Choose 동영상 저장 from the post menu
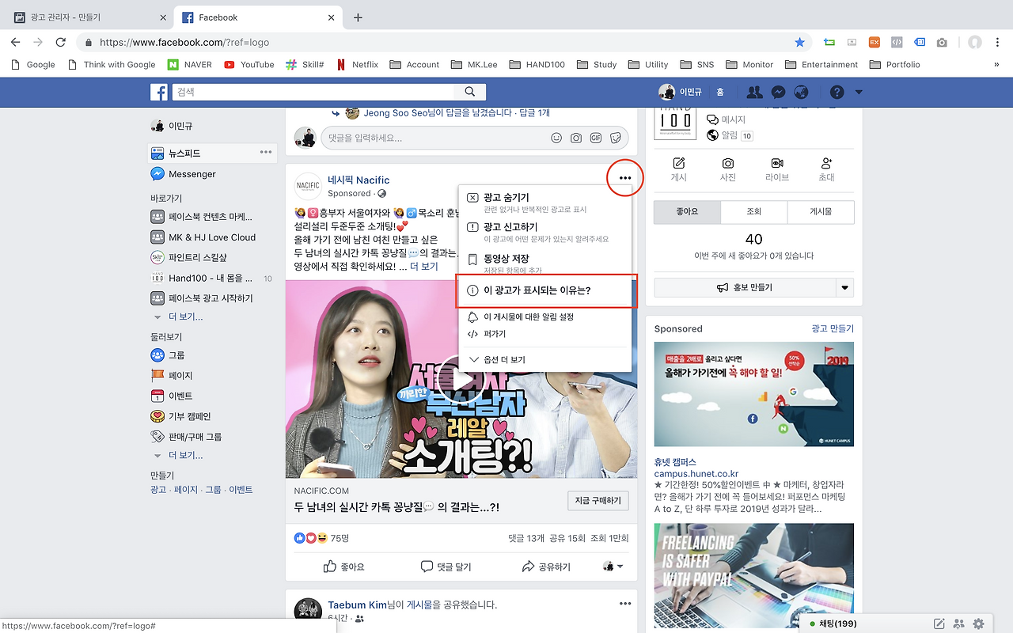 [x=545, y=263]
